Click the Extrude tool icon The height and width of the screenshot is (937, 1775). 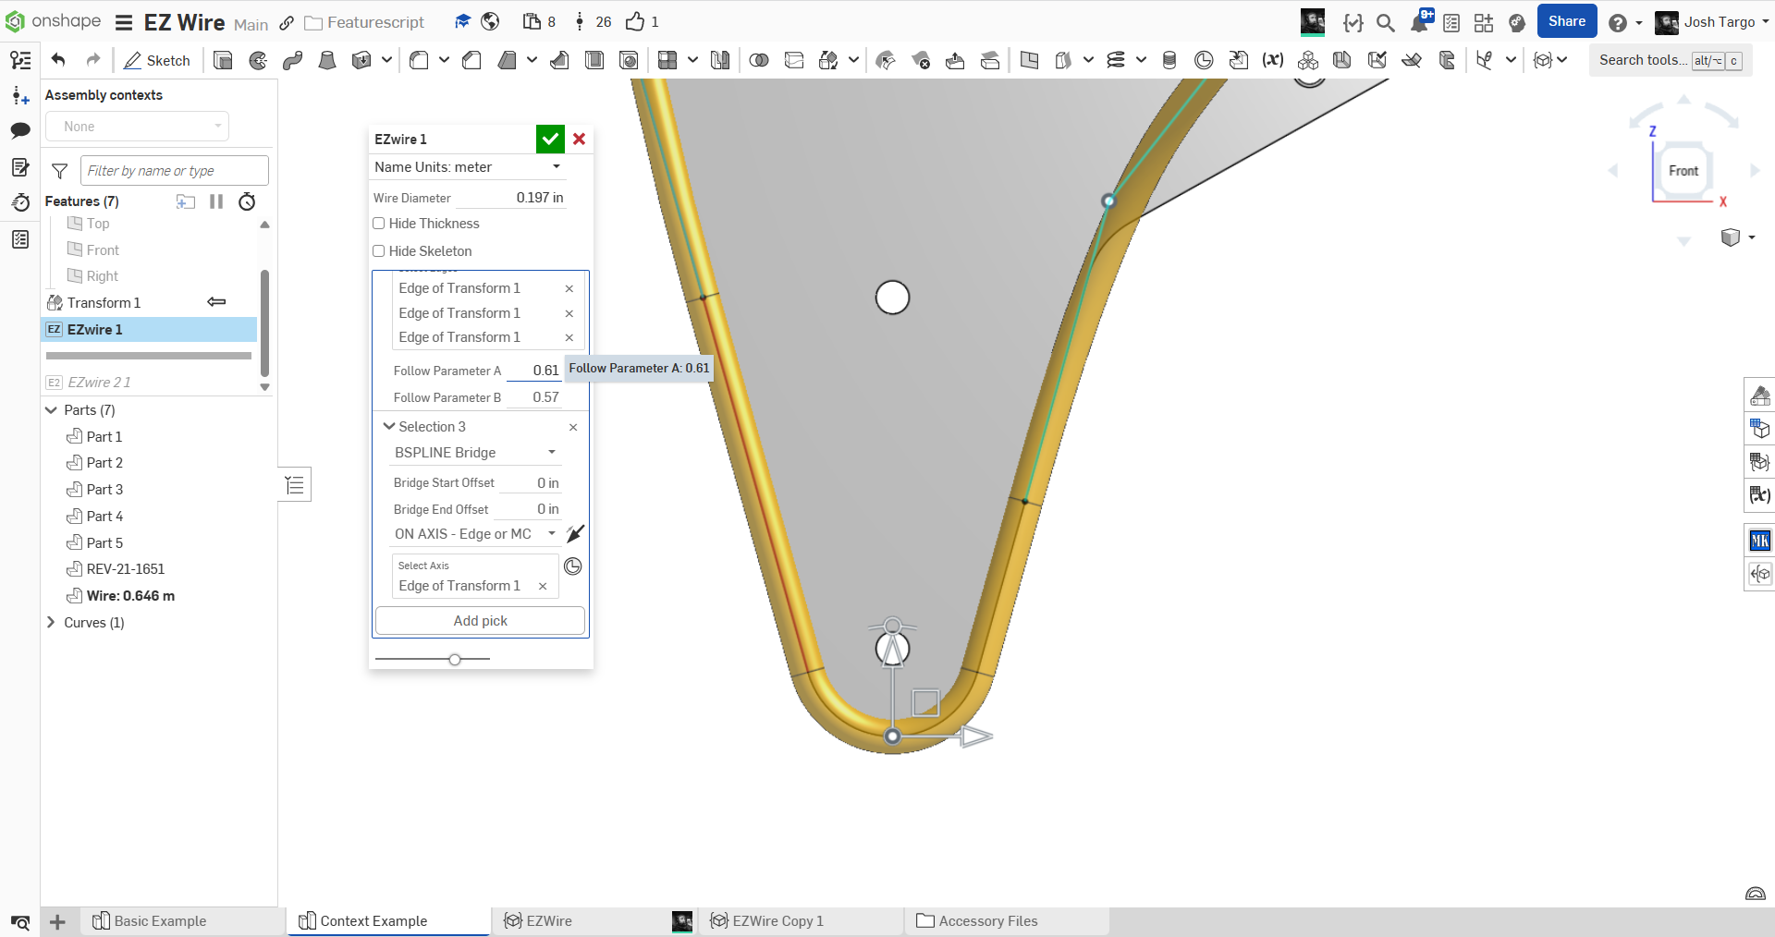pyautogui.click(x=223, y=60)
